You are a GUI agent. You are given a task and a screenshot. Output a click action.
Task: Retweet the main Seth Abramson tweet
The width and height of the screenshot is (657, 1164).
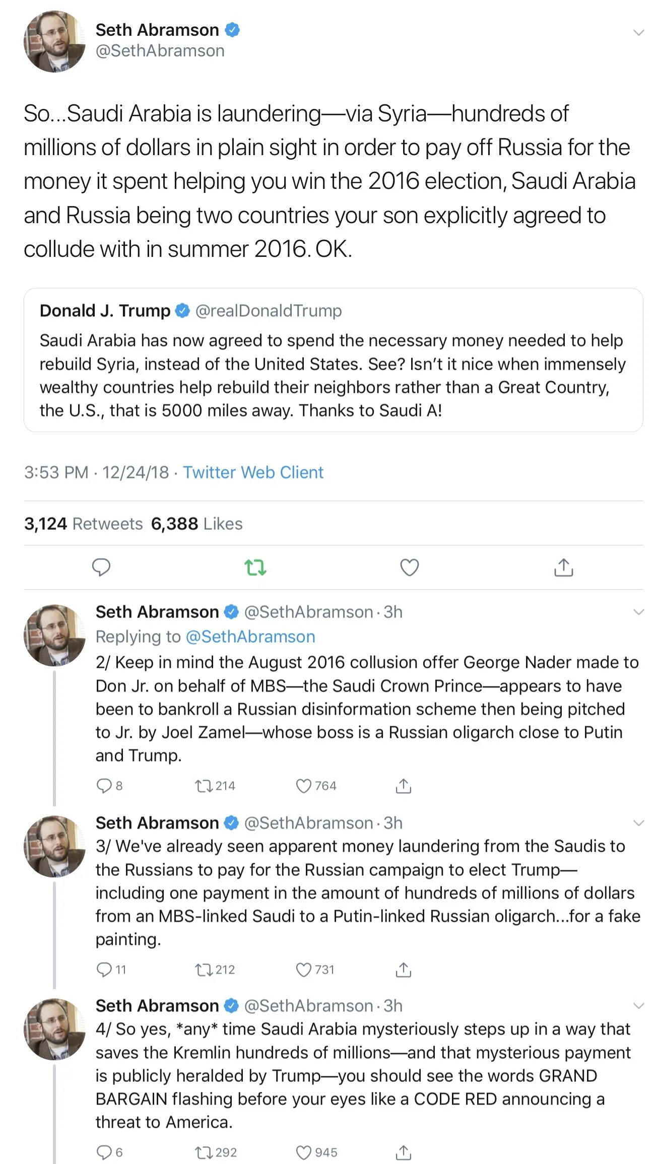[x=255, y=567]
